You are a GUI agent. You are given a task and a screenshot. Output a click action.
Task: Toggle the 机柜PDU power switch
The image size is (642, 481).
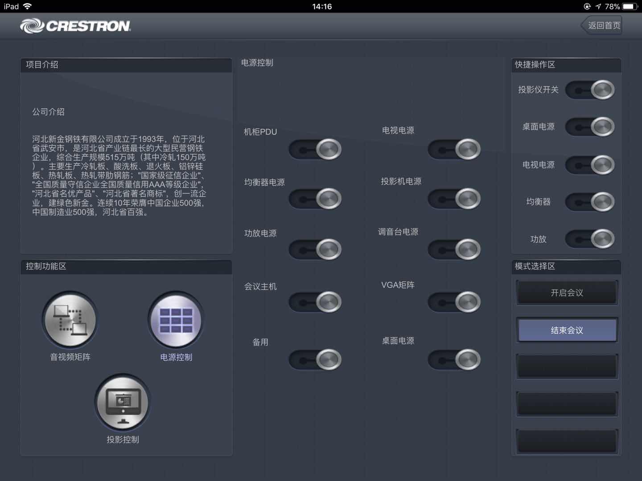[x=315, y=149]
